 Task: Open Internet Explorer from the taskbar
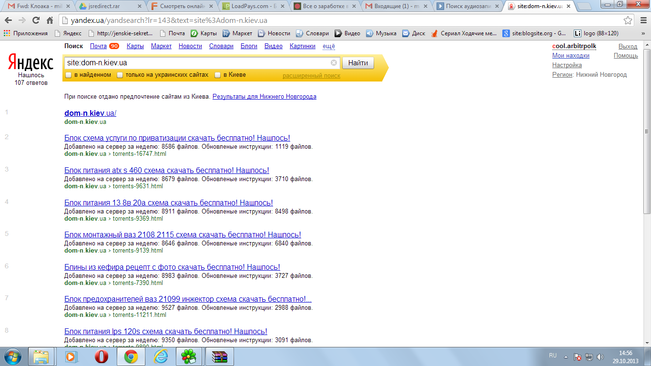(x=161, y=356)
